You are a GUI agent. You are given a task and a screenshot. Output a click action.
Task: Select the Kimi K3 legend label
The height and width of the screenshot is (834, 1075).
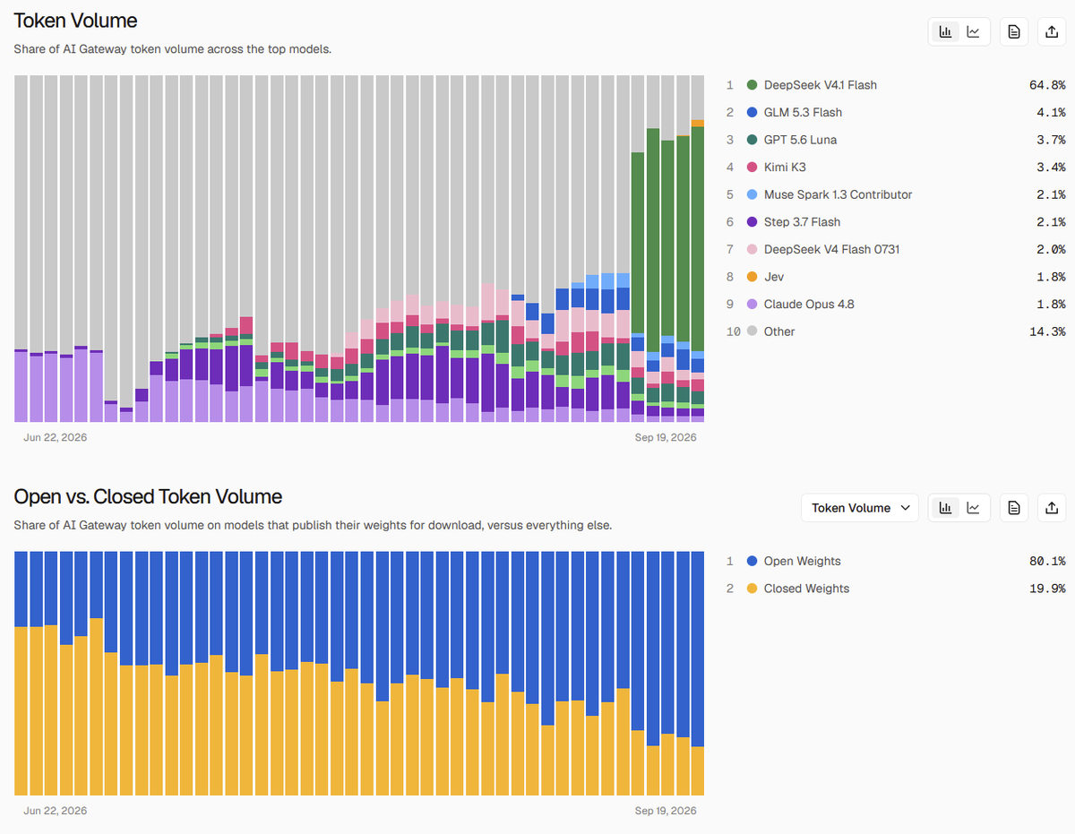(x=785, y=168)
